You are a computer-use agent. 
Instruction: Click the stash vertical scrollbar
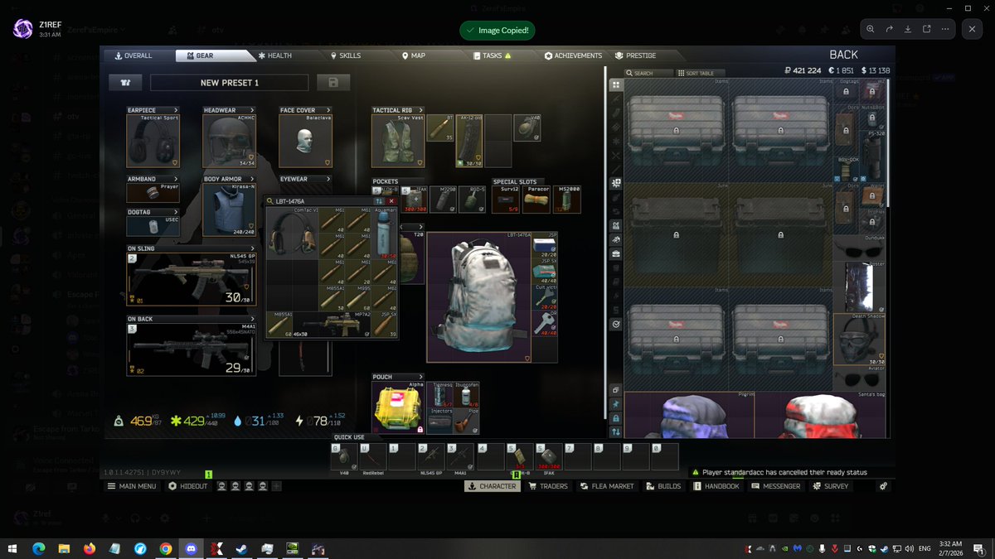point(888,145)
